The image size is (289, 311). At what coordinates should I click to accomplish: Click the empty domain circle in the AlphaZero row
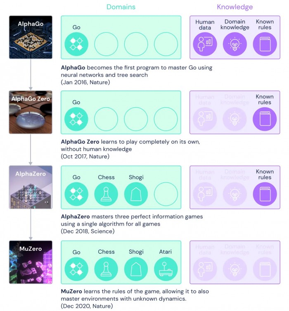[x=166, y=194]
